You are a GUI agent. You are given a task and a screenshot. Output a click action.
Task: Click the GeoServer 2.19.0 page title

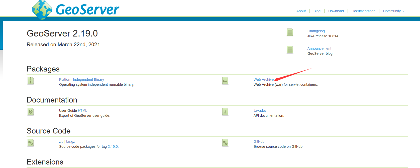click(62, 33)
